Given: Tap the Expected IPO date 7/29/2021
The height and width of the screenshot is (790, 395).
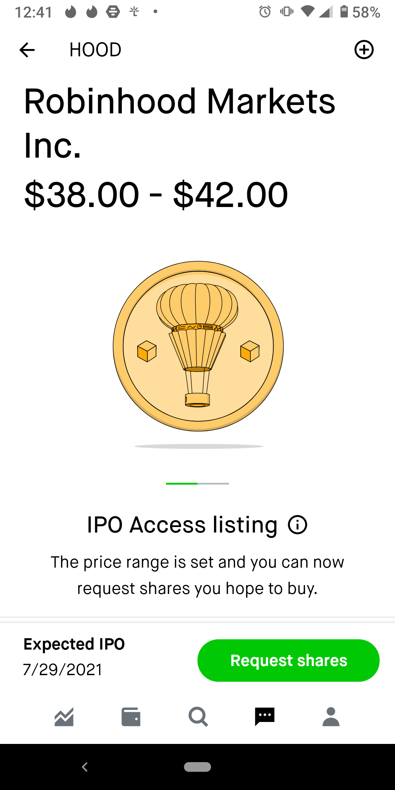Looking at the screenshot, I should [x=63, y=669].
